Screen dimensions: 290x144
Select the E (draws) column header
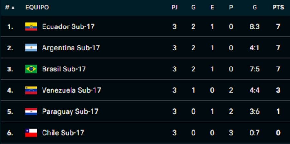click(212, 7)
